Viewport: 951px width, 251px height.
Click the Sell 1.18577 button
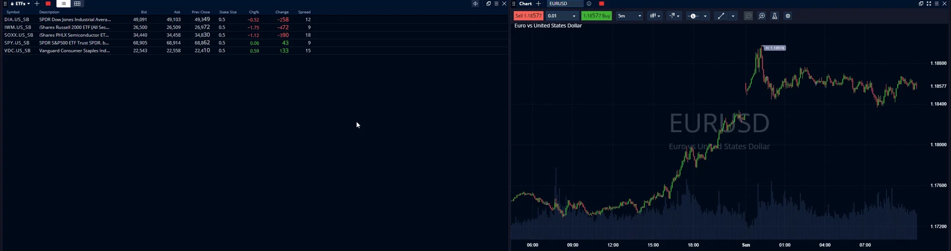pos(528,16)
